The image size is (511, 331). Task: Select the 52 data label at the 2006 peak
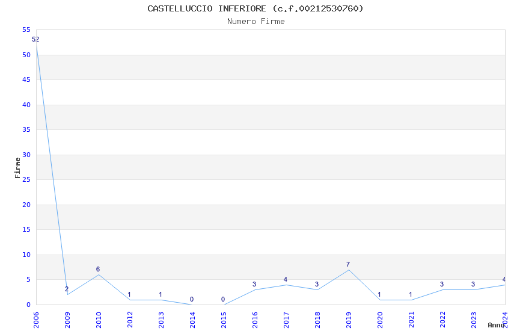tap(35, 40)
